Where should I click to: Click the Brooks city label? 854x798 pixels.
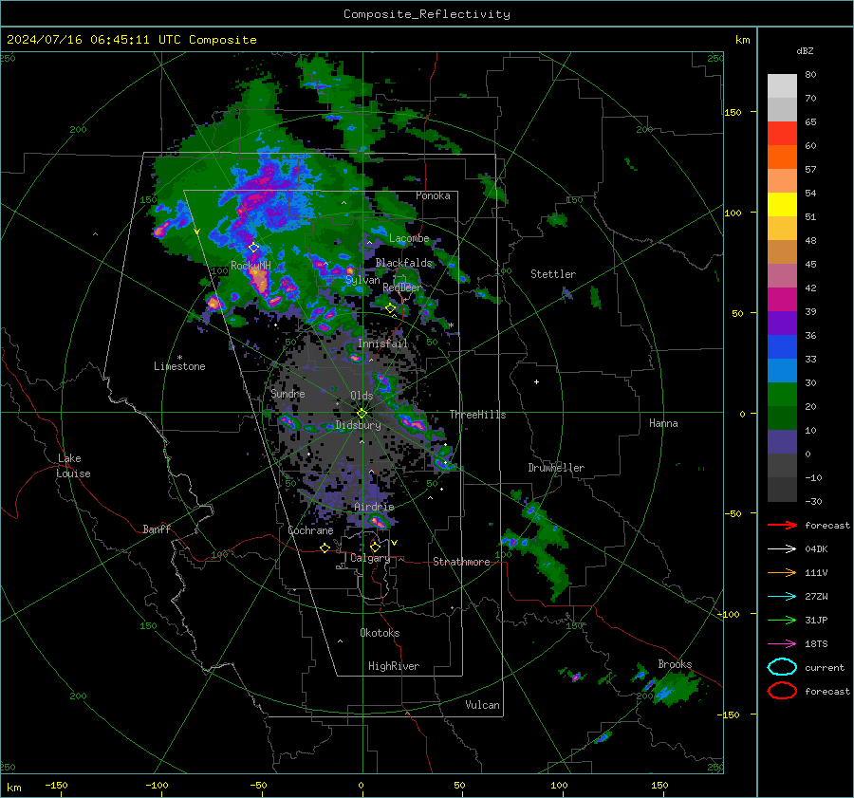675,664
